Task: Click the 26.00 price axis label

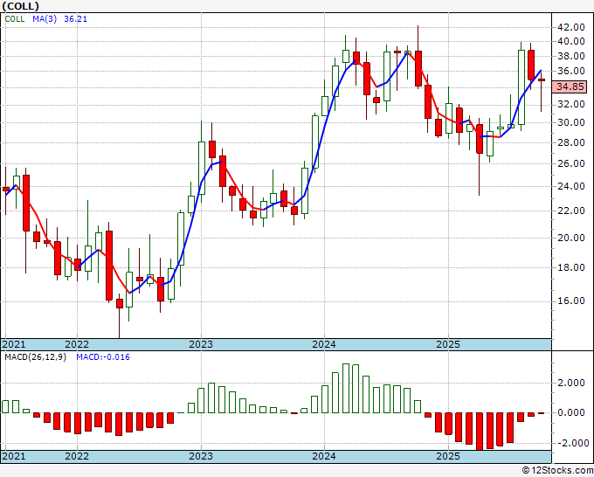Action: click(570, 163)
